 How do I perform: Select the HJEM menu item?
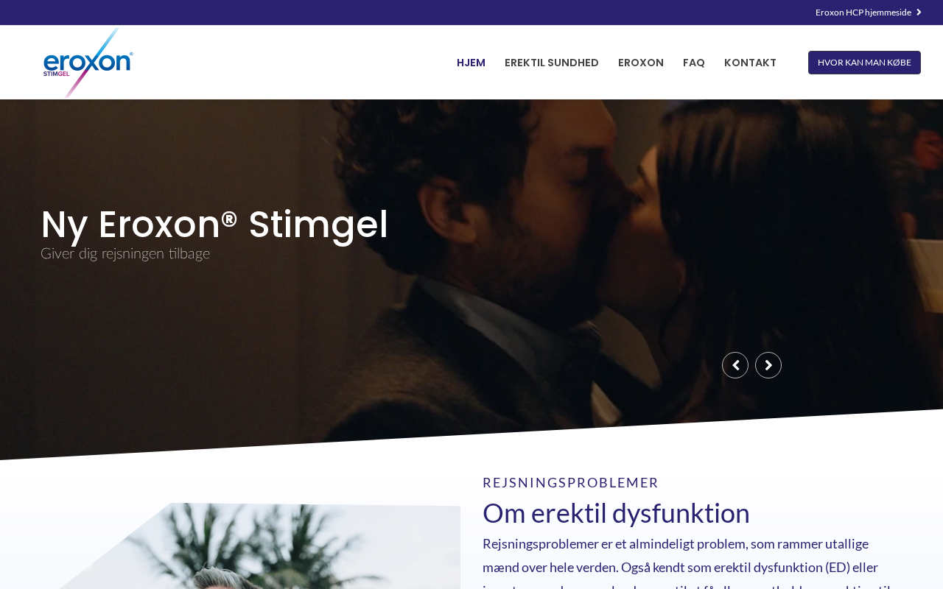[x=471, y=63]
